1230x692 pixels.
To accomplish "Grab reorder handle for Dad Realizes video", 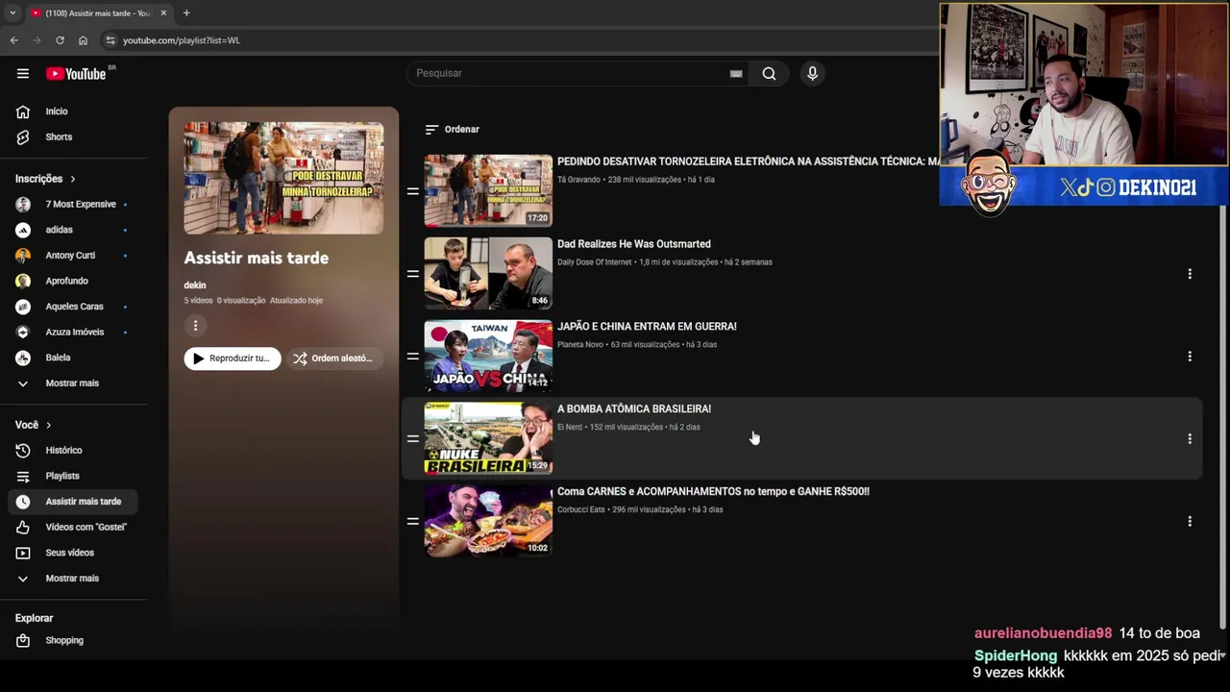I will pos(412,274).
